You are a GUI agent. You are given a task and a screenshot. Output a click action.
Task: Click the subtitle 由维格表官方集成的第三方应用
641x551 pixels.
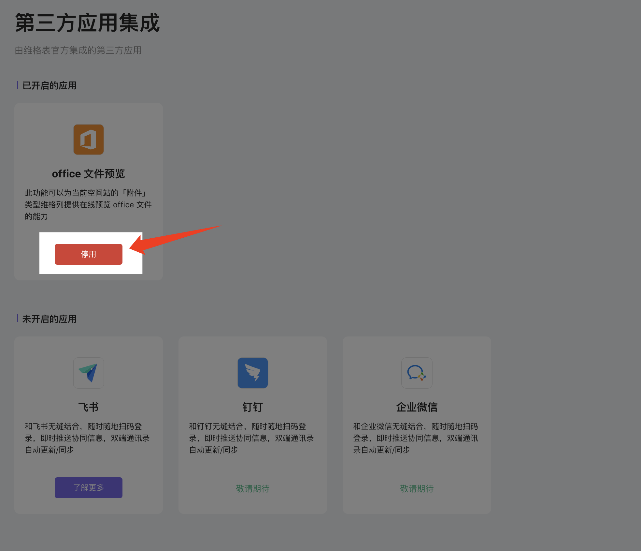78,51
